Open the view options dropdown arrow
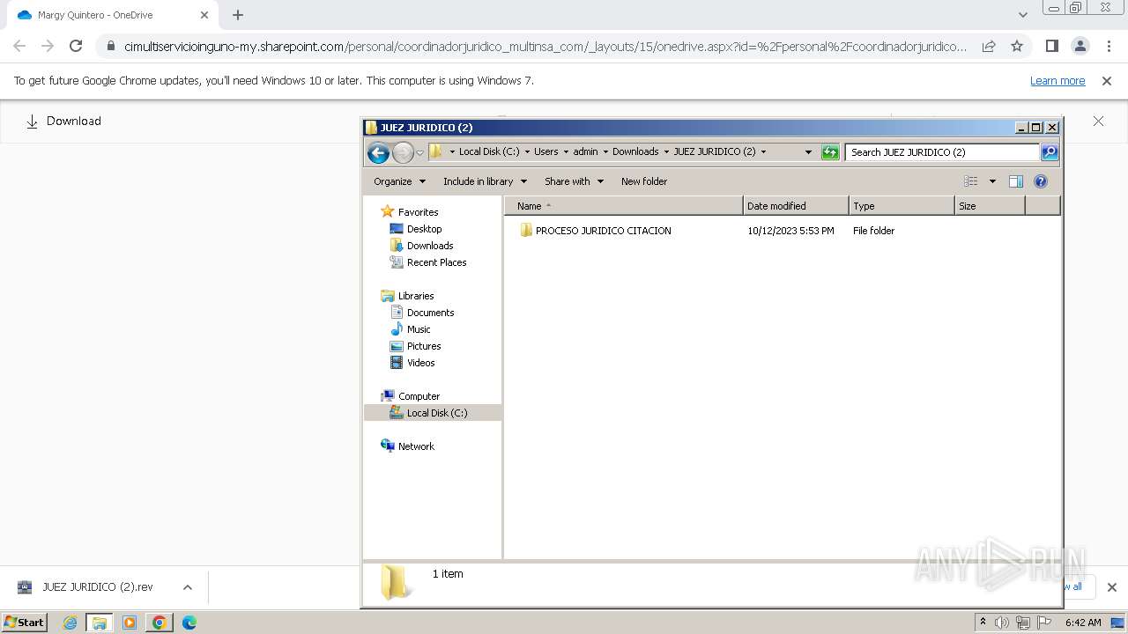Image resolution: width=1128 pixels, height=634 pixels. (992, 181)
